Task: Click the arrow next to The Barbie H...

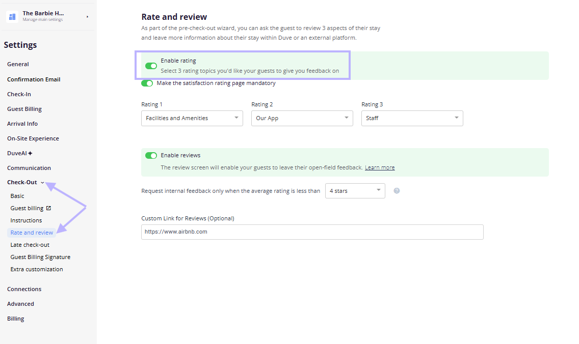Action: pos(88,17)
